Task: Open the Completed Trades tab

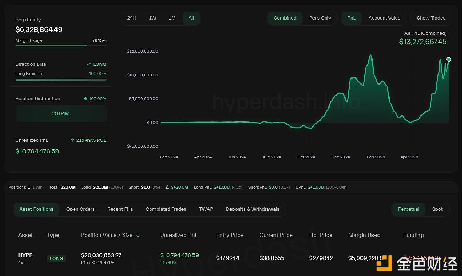Action: point(166,209)
